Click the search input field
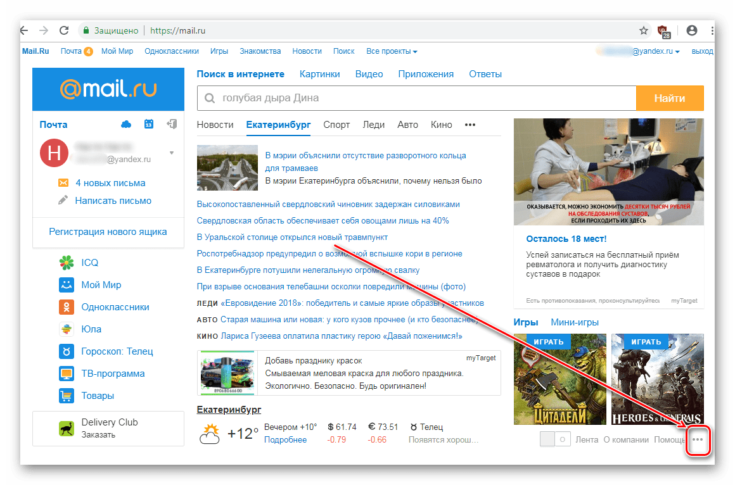Screen dimensions: 735x485 click(x=416, y=98)
